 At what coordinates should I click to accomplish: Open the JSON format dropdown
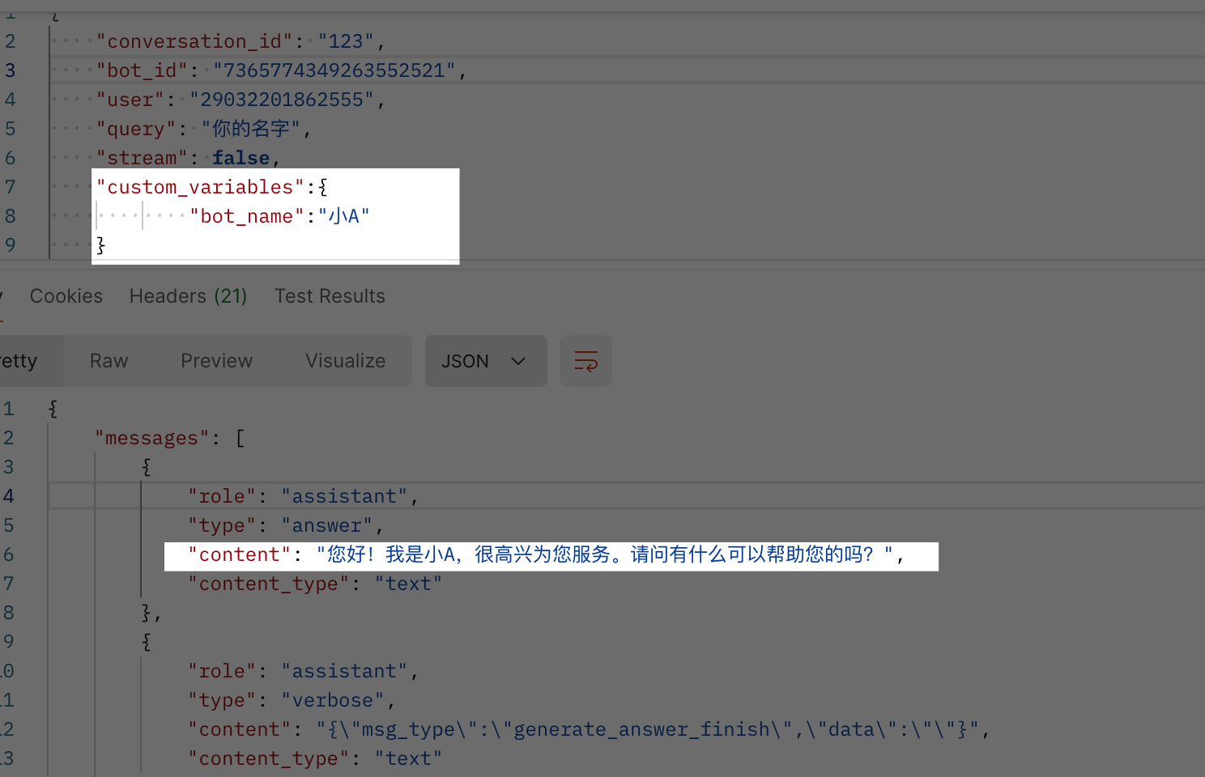pyautogui.click(x=486, y=361)
